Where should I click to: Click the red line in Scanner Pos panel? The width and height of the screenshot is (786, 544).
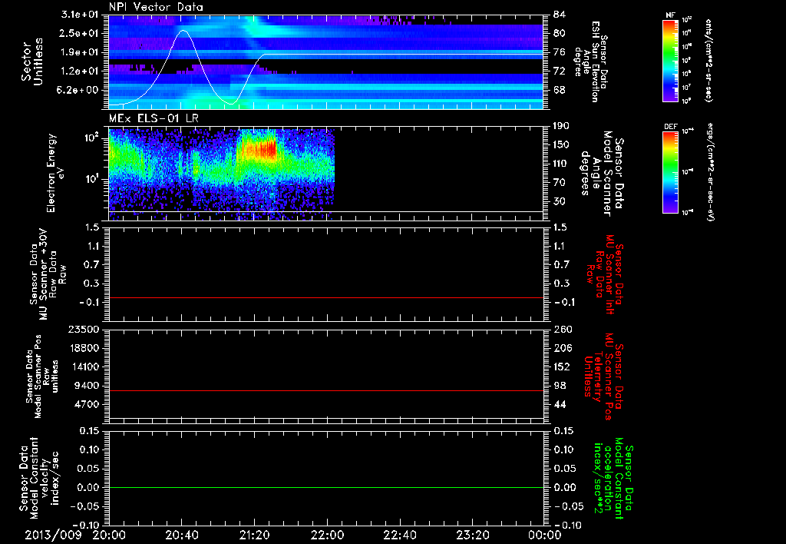coord(326,390)
